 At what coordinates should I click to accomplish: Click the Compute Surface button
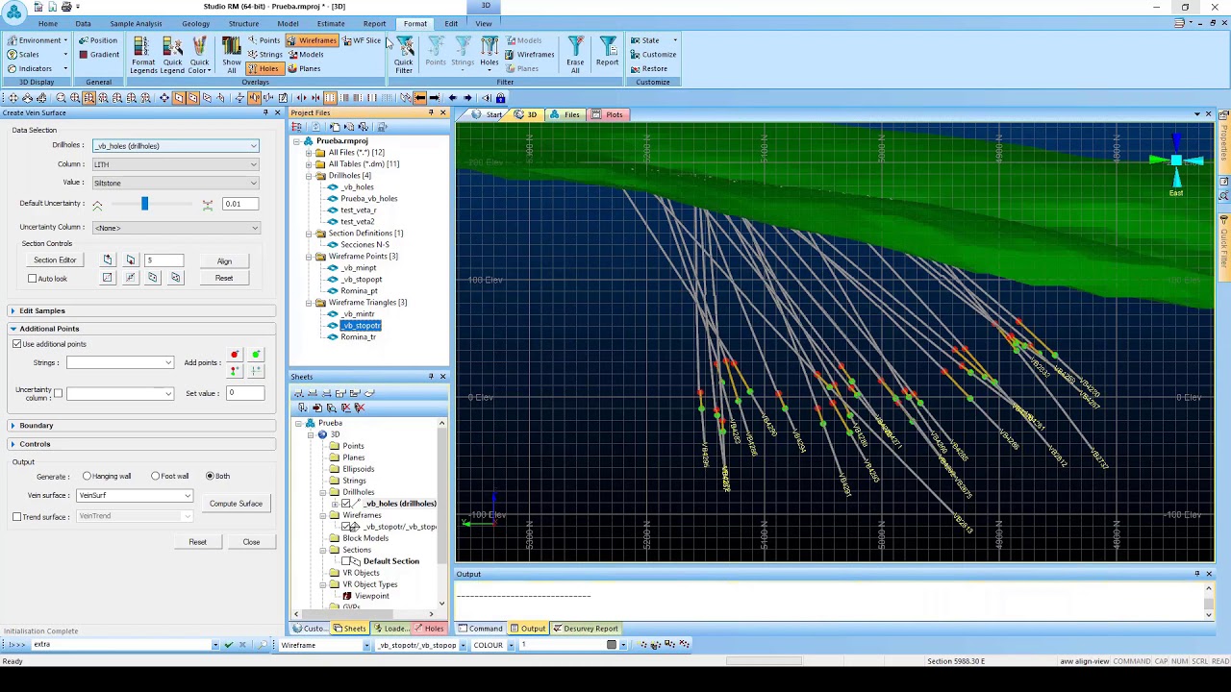(236, 504)
